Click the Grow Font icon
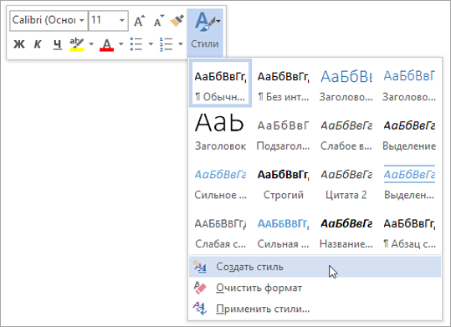The width and height of the screenshot is (451, 327). coord(139,21)
